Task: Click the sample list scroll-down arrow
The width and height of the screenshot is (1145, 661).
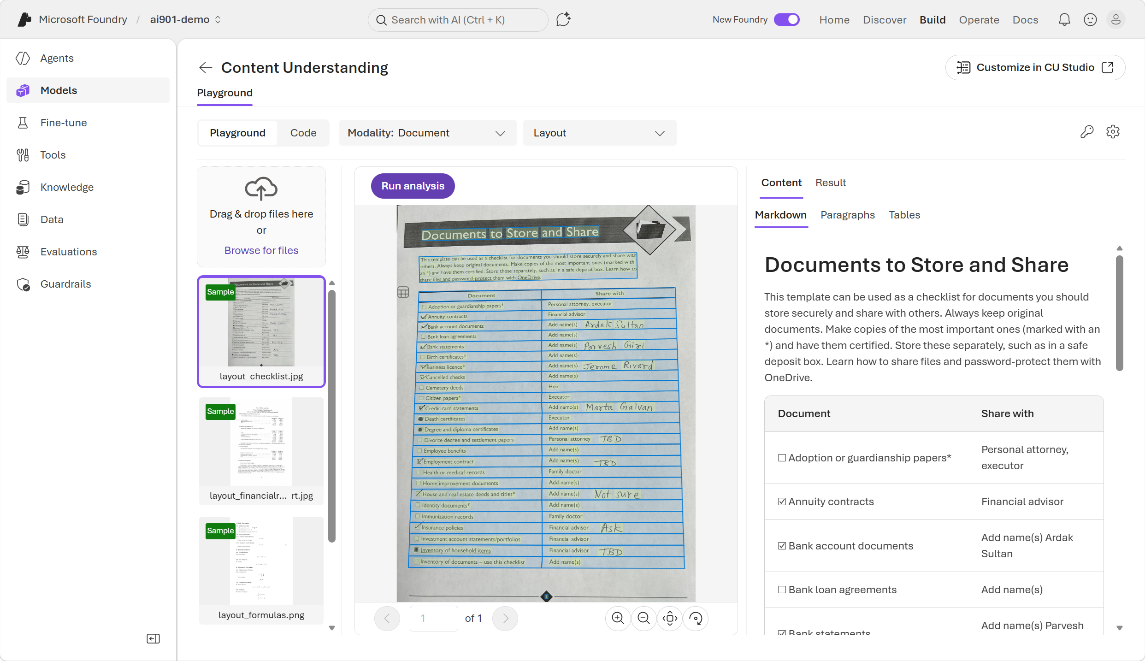Action: coord(332,628)
